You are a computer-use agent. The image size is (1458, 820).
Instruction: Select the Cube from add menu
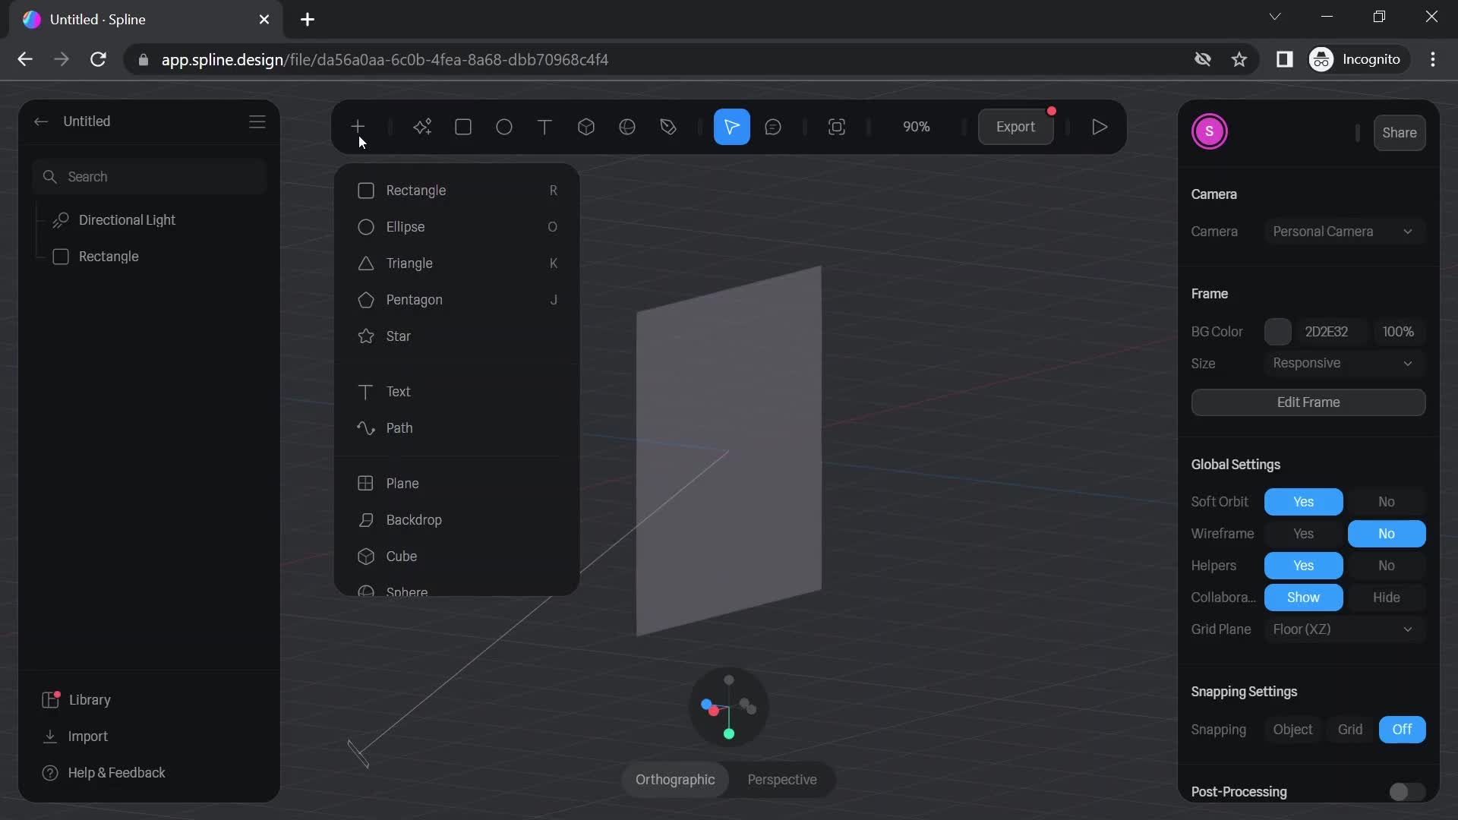[402, 557]
